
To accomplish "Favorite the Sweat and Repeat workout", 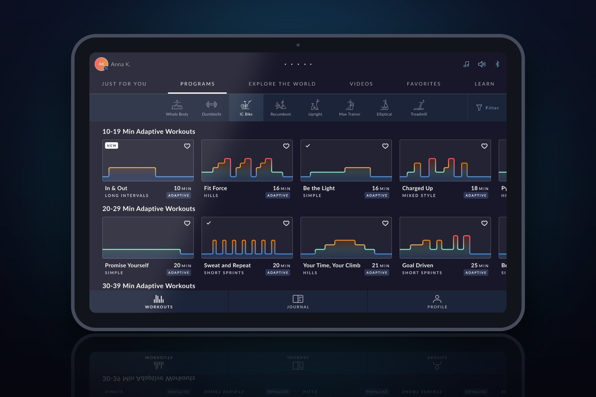I will click(286, 223).
